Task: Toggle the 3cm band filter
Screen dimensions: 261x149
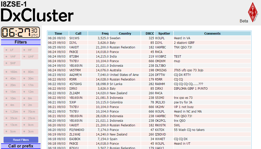Action: [x=30, y=132]
